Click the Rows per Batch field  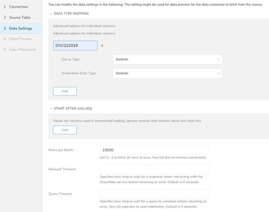[x=154, y=150]
